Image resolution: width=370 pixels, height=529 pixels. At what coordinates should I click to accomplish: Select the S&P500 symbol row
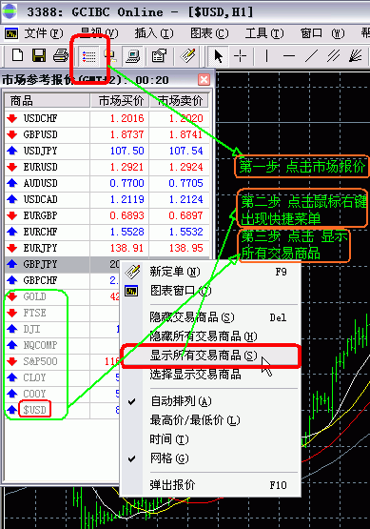(63, 361)
